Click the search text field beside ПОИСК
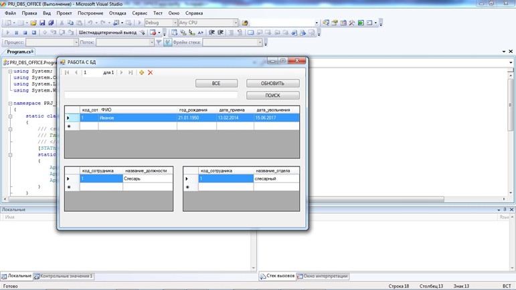516x290 pixels. pos(151,95)
